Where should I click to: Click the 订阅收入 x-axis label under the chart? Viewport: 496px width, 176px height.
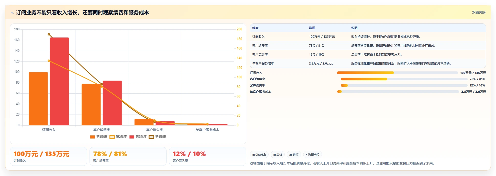tap(49, 130)
